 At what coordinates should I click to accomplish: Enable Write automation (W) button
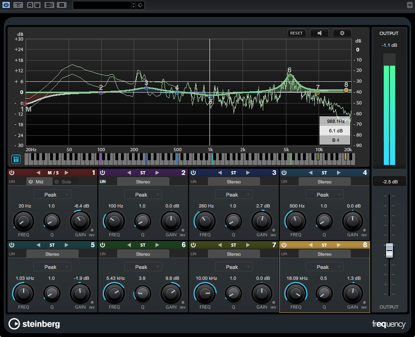(x=37, y=5)
